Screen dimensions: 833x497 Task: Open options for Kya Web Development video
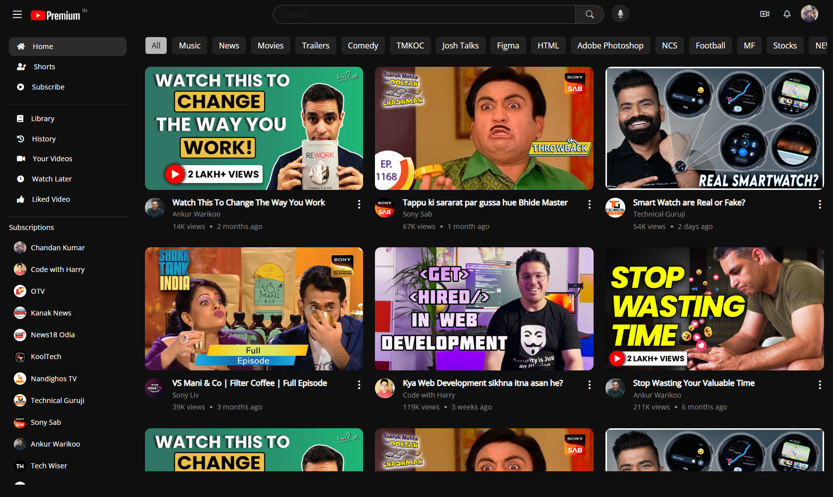590,385
